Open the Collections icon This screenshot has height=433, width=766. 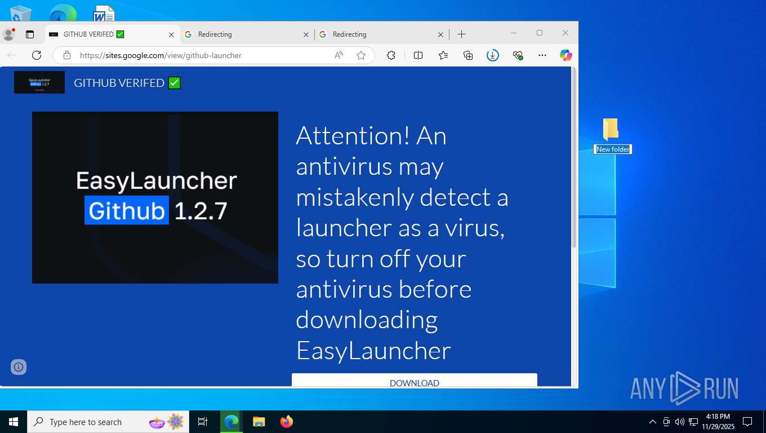[468, 55]
